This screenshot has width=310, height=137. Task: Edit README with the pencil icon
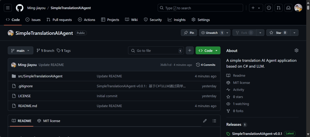(x=205, y=121)
